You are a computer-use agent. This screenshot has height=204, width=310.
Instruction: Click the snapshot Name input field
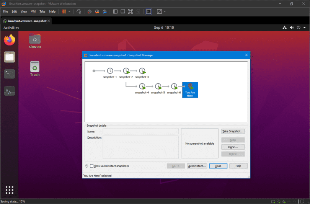coord(140,131)
